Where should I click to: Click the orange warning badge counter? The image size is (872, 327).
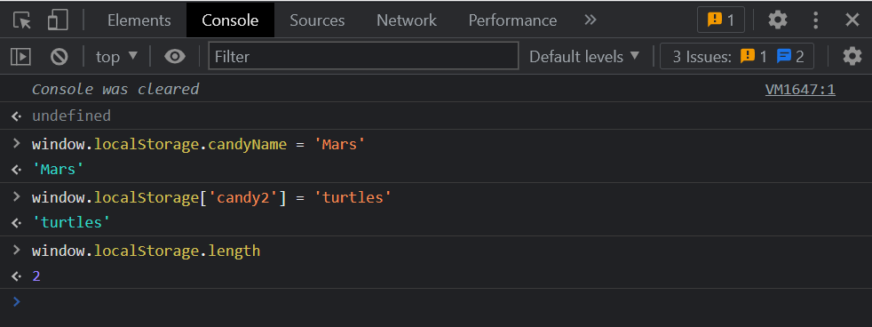click(x=721, y=20)
